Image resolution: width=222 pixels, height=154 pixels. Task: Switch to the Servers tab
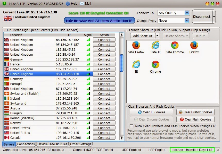point(9,144)
